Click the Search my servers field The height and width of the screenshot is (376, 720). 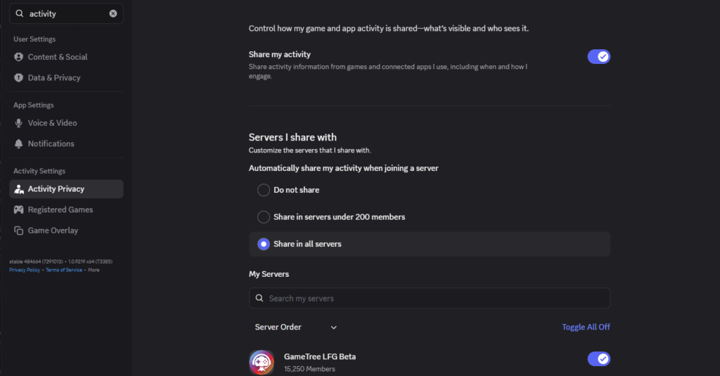pyautogui.click(x=429, y=298)
